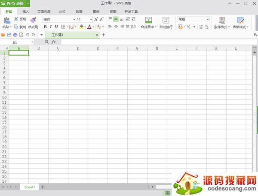
Task: Click the grid view icon in status bar
Action: point(168,193)
